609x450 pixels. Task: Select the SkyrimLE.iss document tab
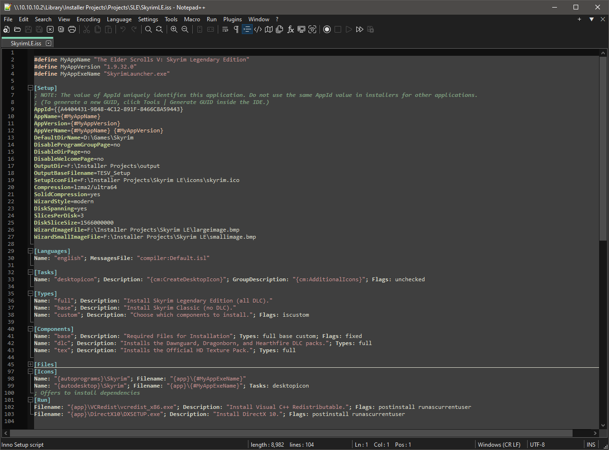(28, 43)
